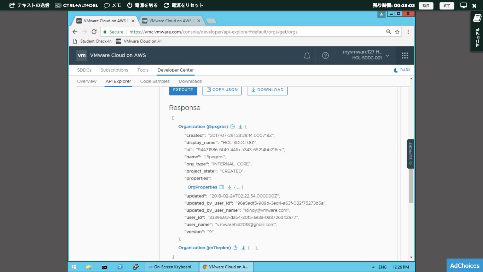The width and height of the screenshot is (483, 272).
Task: Click the VMware vm logo in header
Action: (x=82, y=56)
